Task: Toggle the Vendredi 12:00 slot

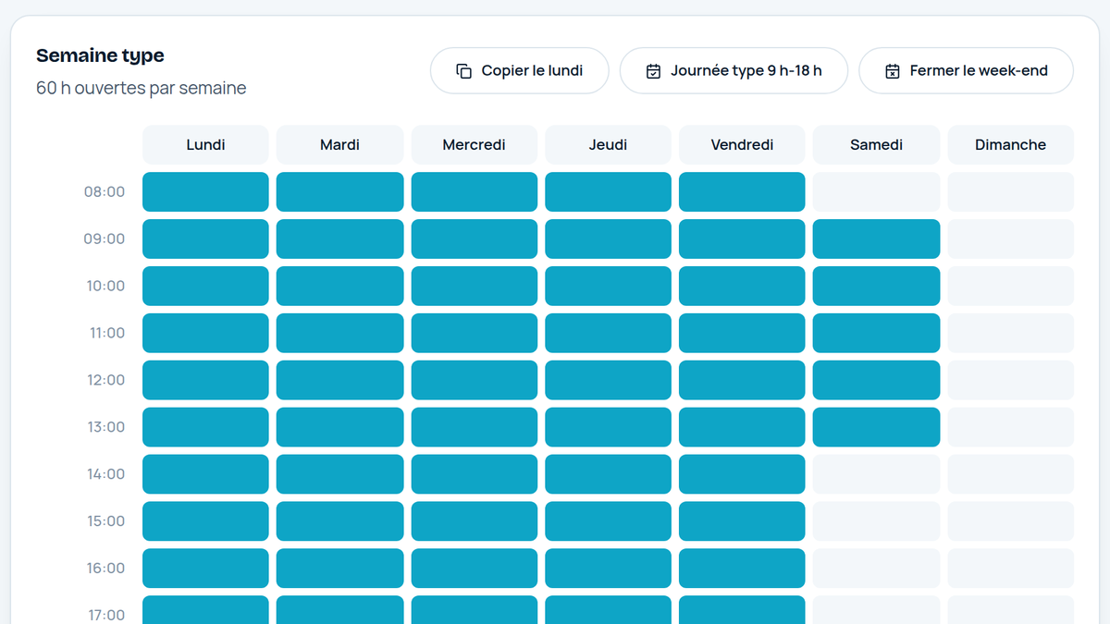Action: 742,380
